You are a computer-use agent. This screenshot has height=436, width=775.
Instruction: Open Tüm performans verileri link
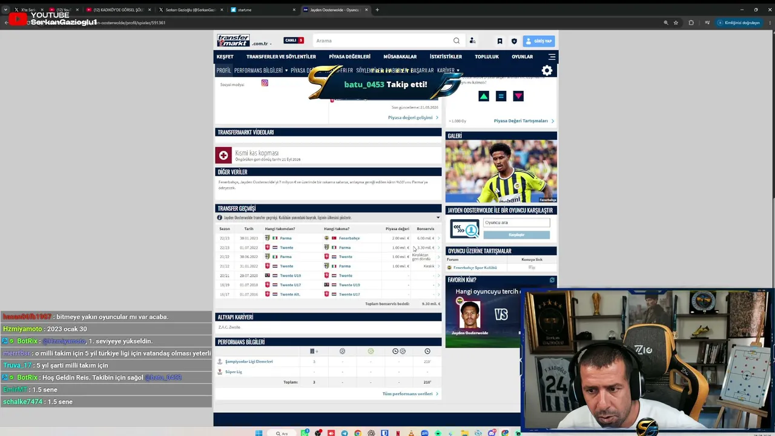click(410, 394)
